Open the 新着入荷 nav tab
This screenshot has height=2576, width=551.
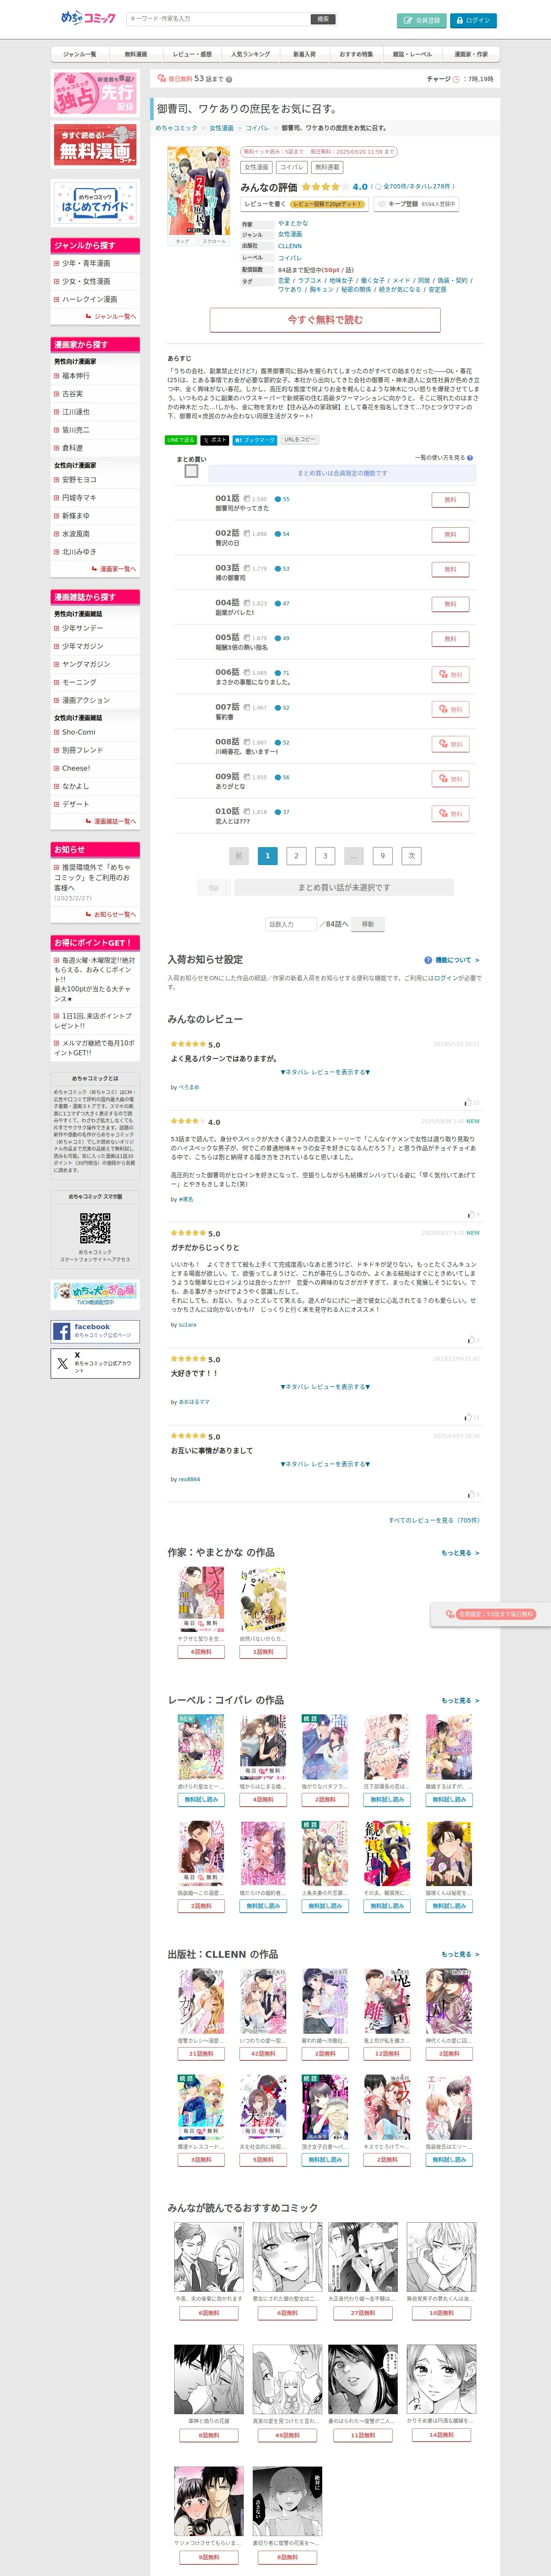click(304, 54)
